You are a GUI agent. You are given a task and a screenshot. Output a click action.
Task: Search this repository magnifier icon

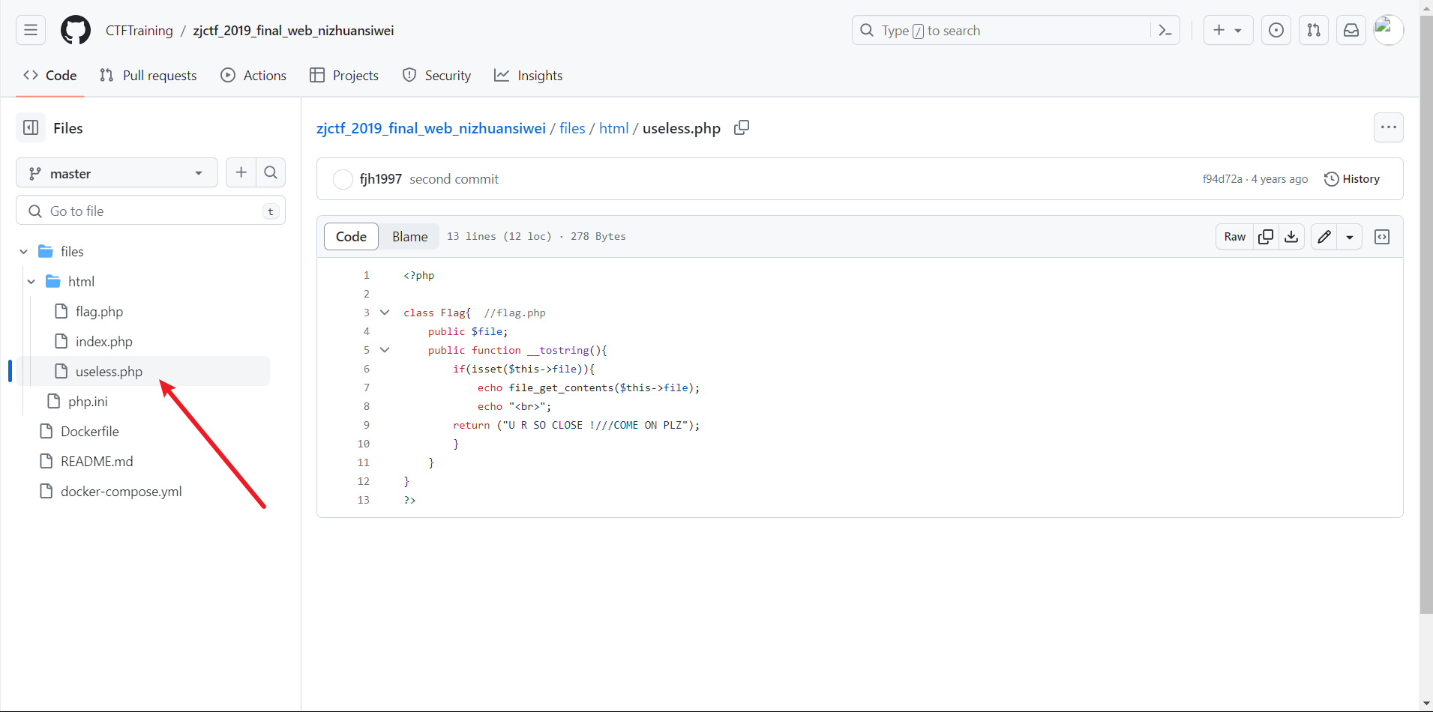pos(271,172)
